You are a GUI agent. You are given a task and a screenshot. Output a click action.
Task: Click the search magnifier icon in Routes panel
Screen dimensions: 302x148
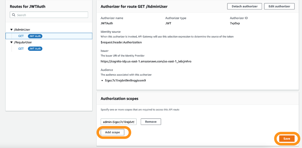tap(14, 15)
